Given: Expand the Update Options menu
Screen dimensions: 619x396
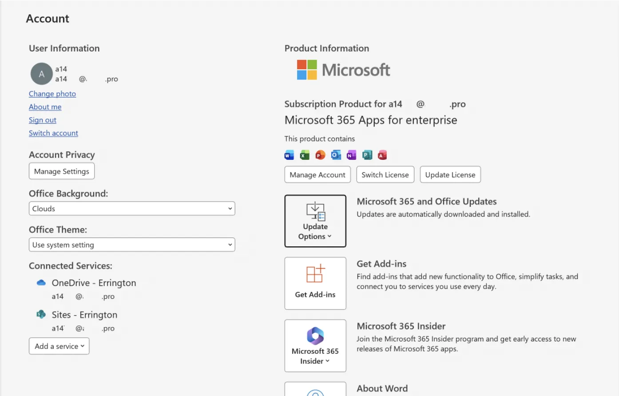Looking at the screenshot, I should 315,221.
